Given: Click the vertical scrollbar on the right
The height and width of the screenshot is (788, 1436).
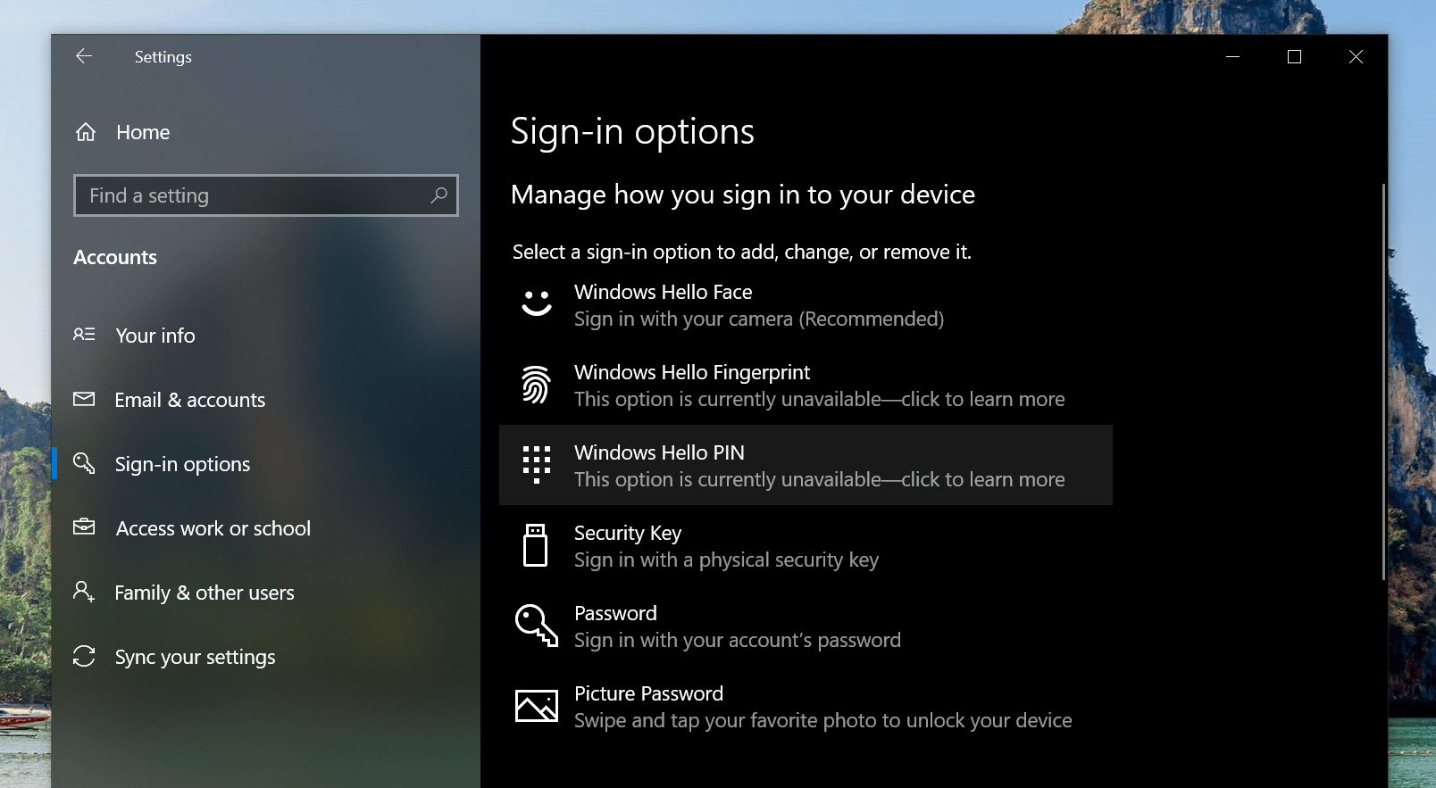Looking at the screenshot, I should click(x=1383, y=382).
